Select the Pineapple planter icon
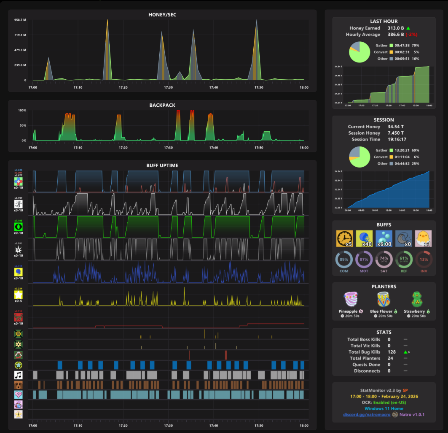448x433 pixels. [x=351, y=299]
